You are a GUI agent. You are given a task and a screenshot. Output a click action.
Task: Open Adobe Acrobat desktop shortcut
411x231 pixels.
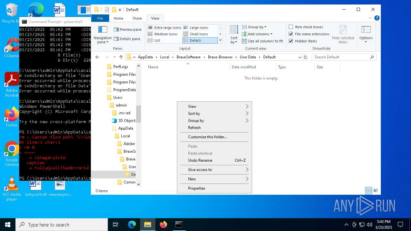pos(12,84)
